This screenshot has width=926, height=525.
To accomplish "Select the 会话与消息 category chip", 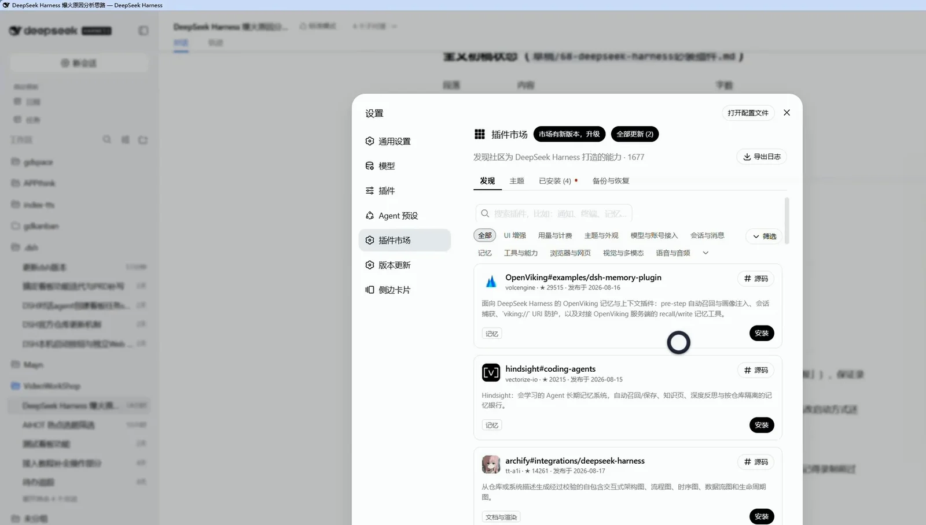I will click(707, 235).
